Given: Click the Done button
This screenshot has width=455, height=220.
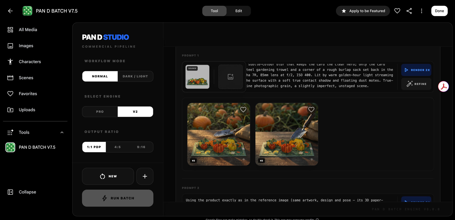Looking at the screenshot, I should point(439,11).
